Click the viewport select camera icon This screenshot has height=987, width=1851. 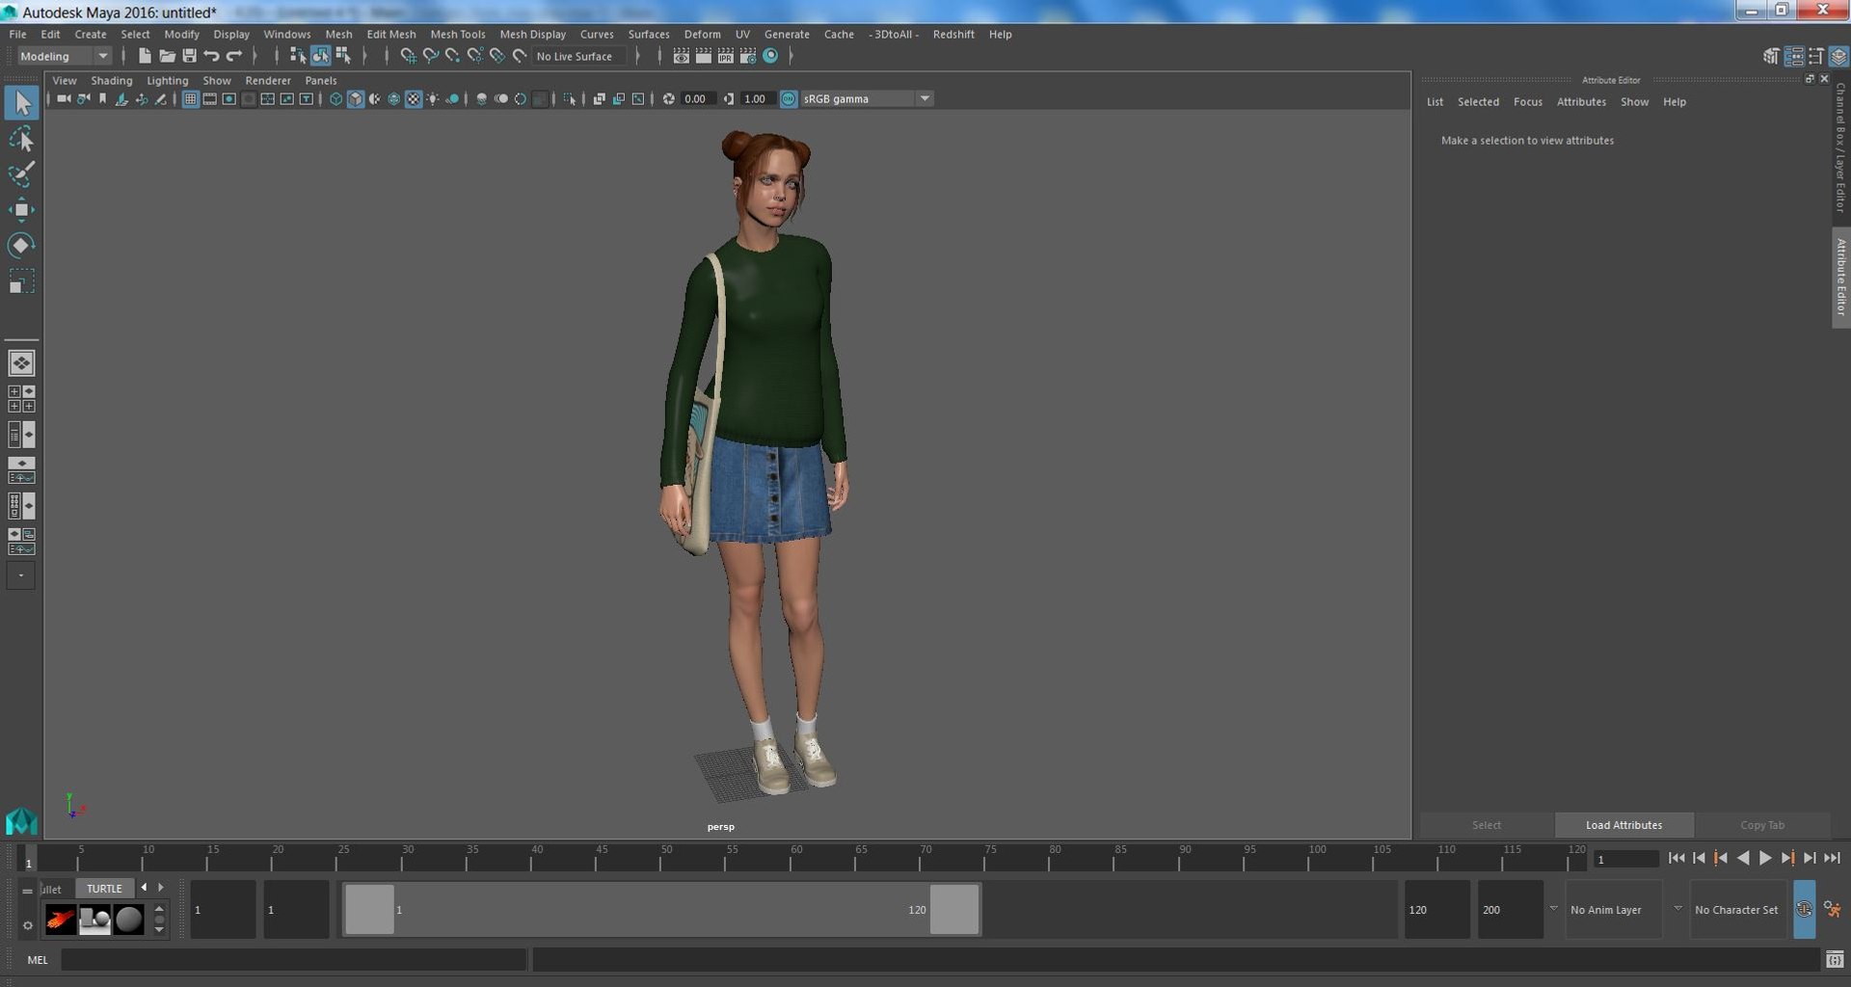63,98
